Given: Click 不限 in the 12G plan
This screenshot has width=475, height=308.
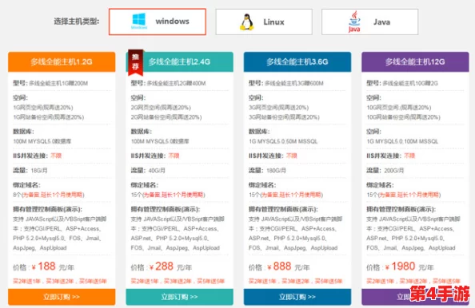Looking at the screenshot, I should click(x=409, y=156).
